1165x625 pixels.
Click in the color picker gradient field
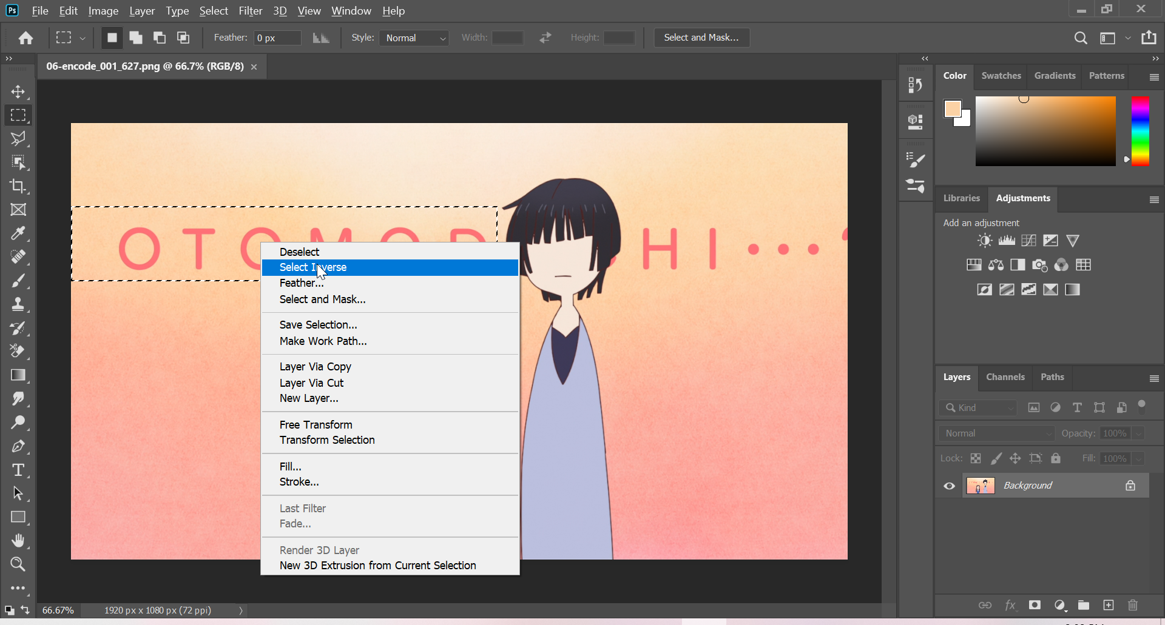click(1045, 131)
